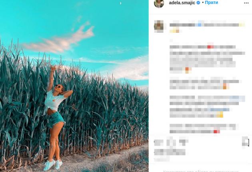Open the adela.smajic username link
This screenshot has height=172, width=252.
[182, 3]
